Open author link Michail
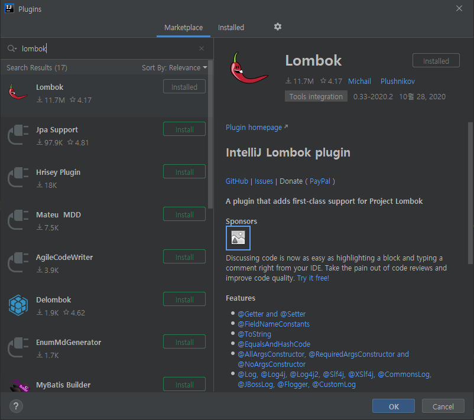 click(x=359, y=81)
